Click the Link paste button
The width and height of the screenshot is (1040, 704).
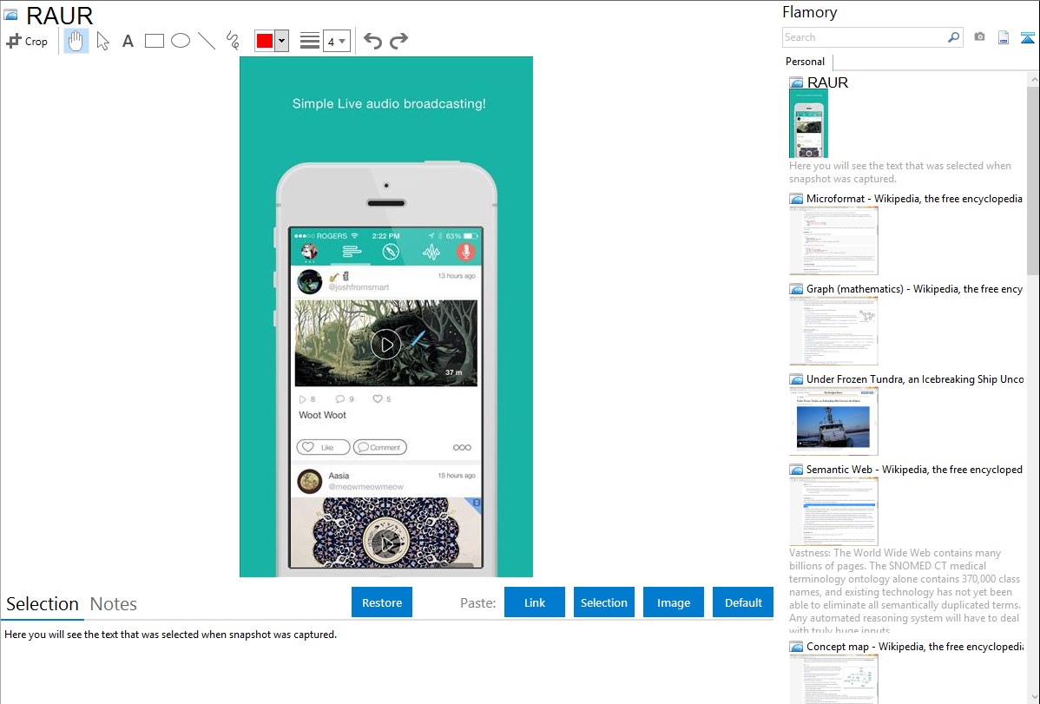[x=535, y=602]
